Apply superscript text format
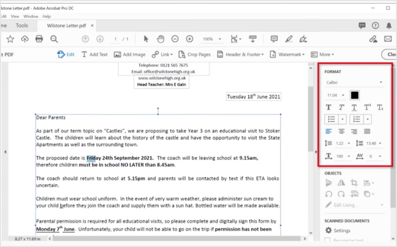The image size is (397, 247). [367, 107]
